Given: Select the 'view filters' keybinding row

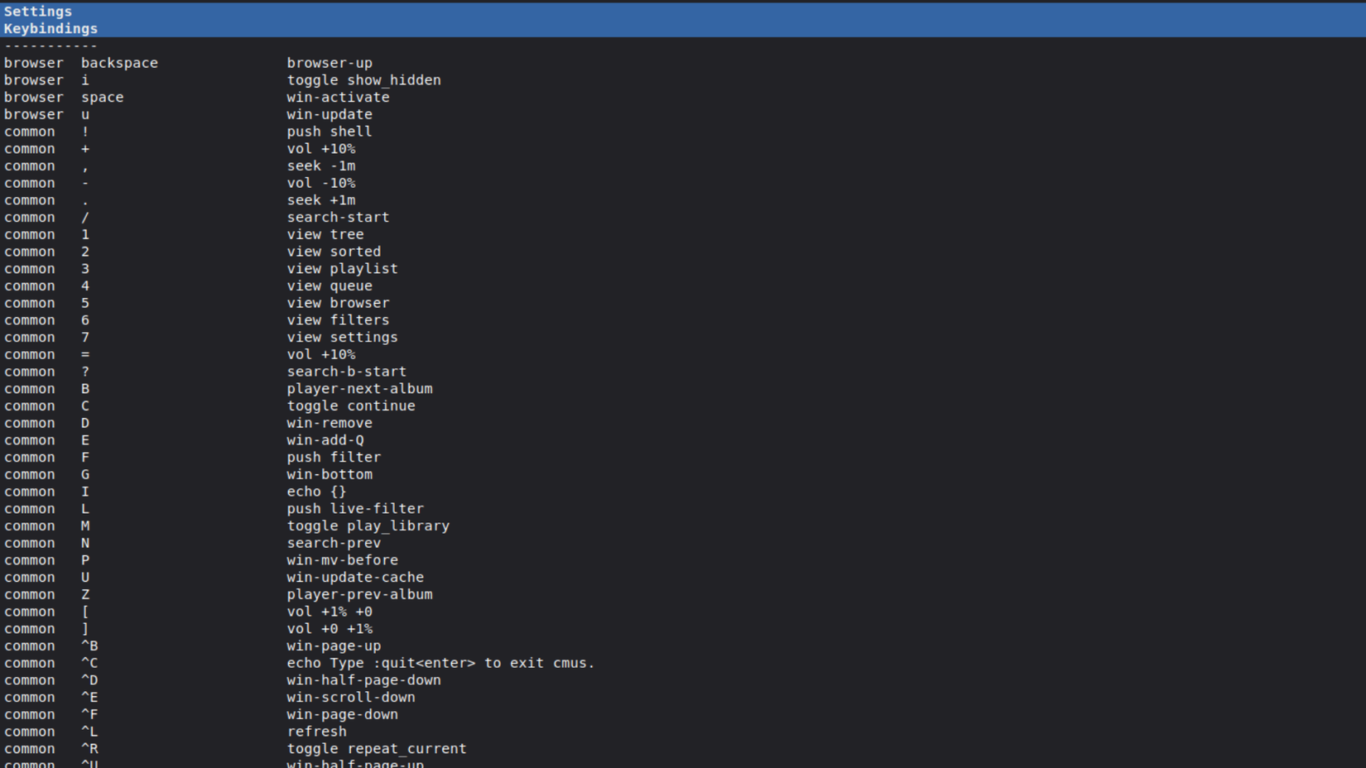Looking at the screenshot, I should coord(683,320).
